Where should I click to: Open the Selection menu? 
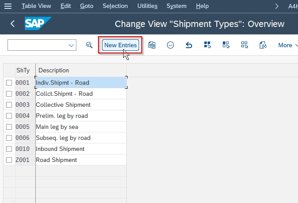point(115,6)
